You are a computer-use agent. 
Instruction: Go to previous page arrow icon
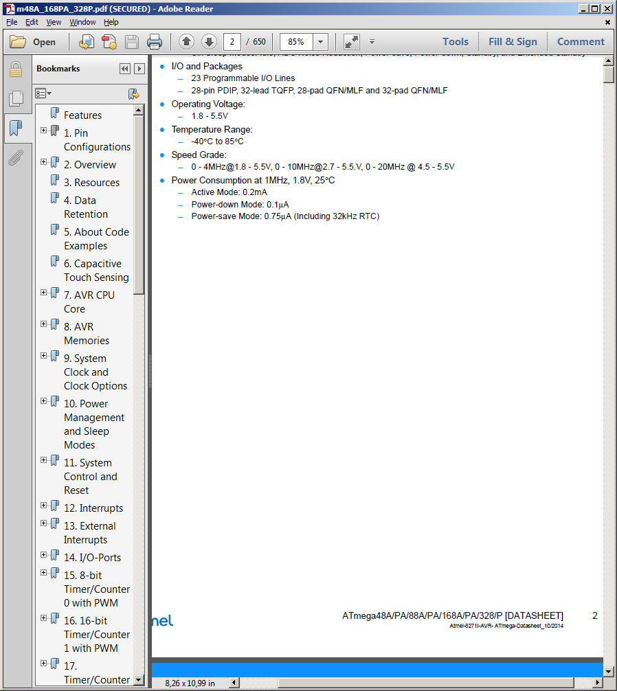186,42
